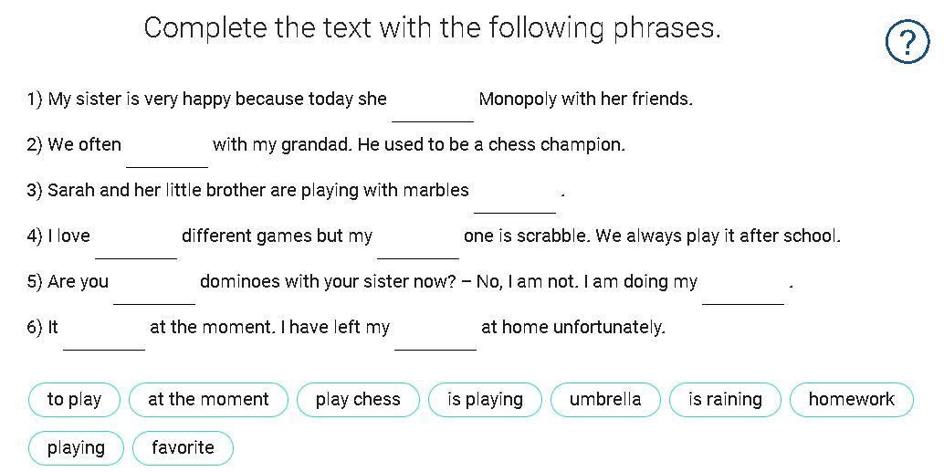
Task: Choose the 'is playing' phrase chip
Action: [486, 400]
